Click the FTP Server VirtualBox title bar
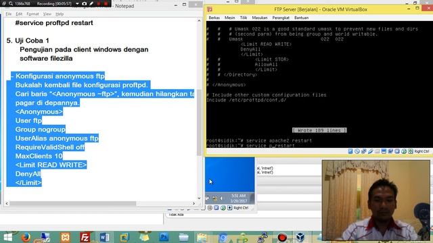Image resolution: width=433 pixels, height=243 pixels. click(320, 9)
